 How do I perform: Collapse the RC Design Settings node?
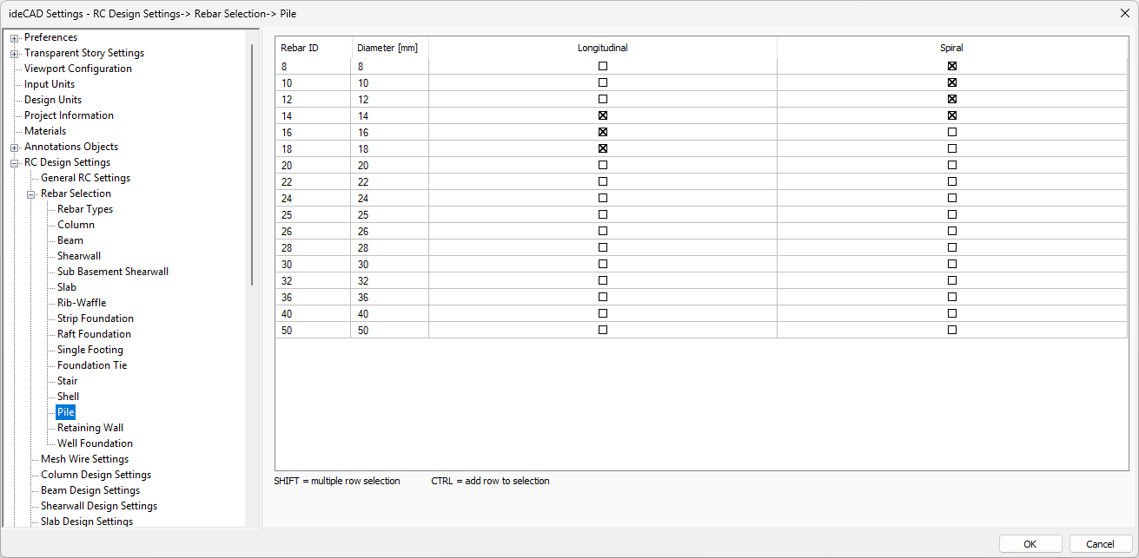[x=15, y=163]
